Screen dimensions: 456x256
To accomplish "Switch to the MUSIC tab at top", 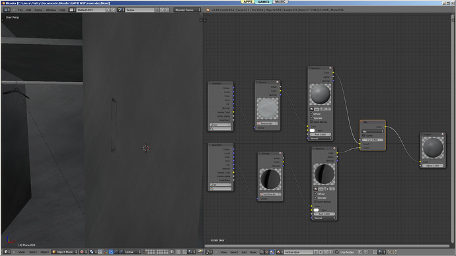I will pos(280,2).
